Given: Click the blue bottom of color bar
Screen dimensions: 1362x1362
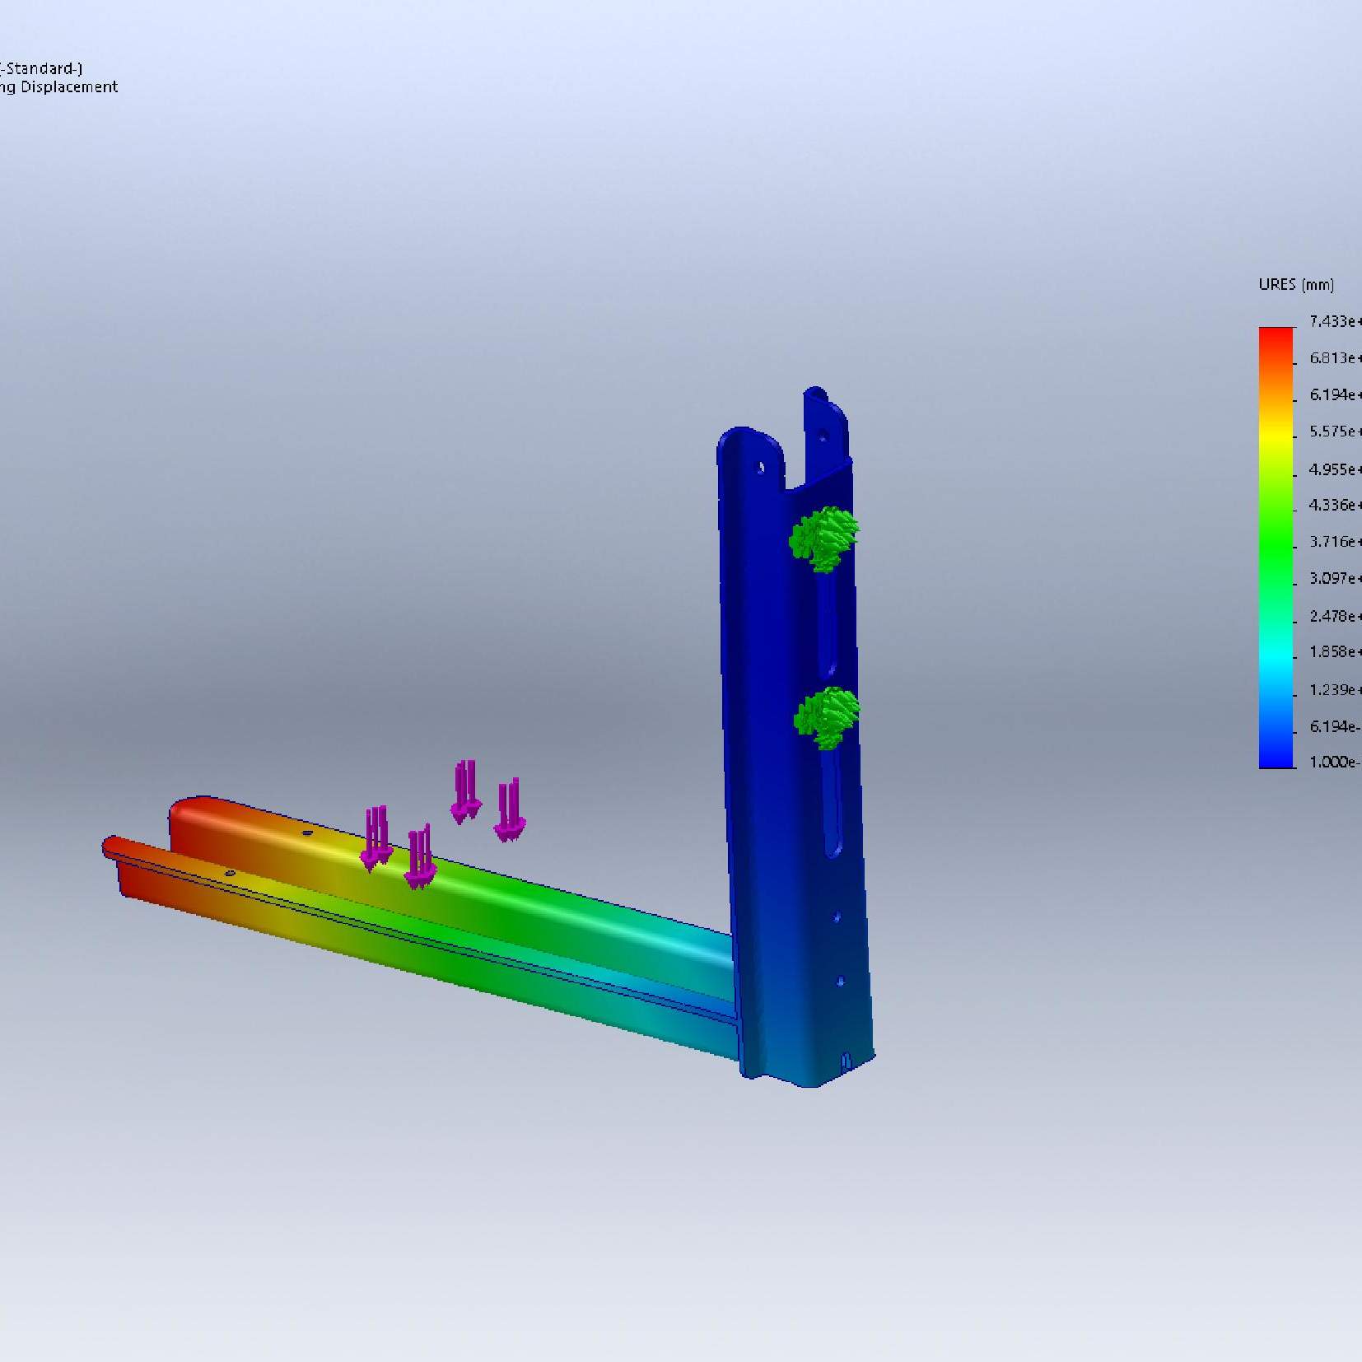Looking at the screenshot, I should click(x=1276, y=758).
